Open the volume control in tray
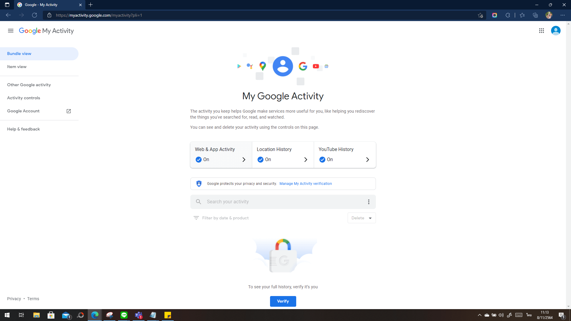This screenshot has height=321, width=571. pos(501,315)
